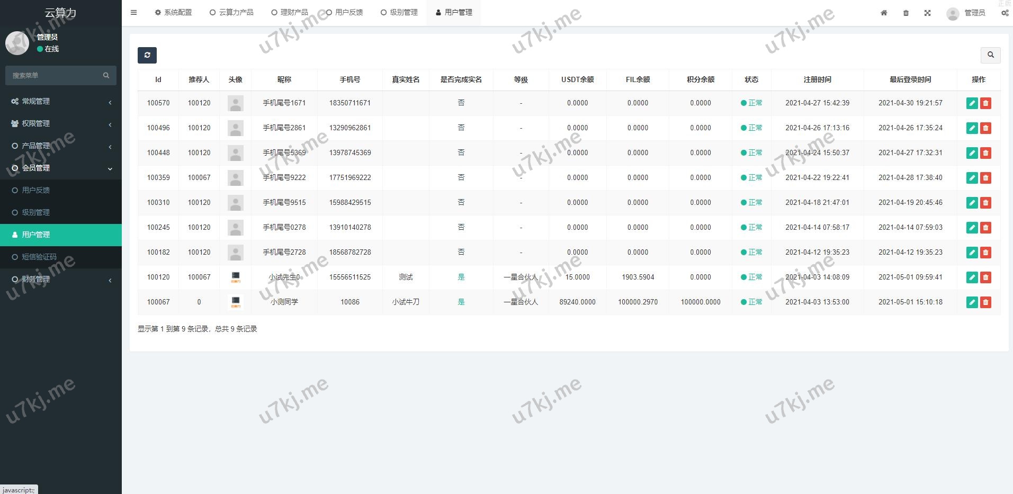Switch to the 理财产品 tab
Screen dimensions: 1013x494
[289, 13]
